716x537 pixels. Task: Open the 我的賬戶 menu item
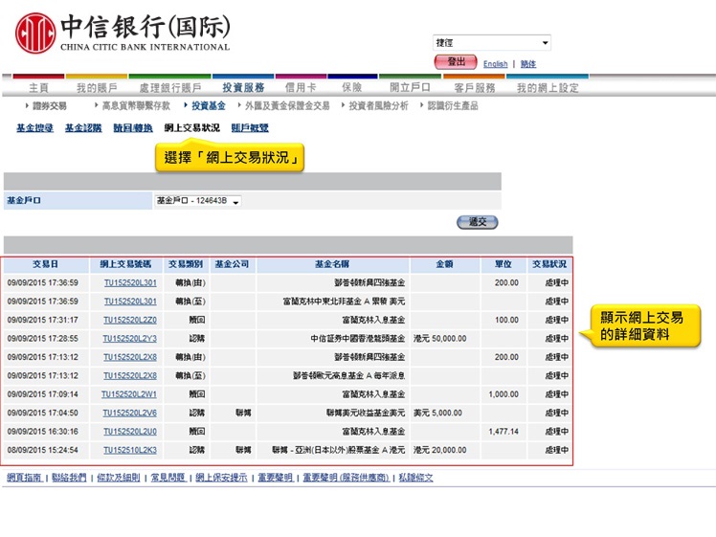coord(97,87)
